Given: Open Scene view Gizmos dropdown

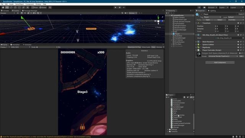Looking at the screenshot, I should 133,13.
